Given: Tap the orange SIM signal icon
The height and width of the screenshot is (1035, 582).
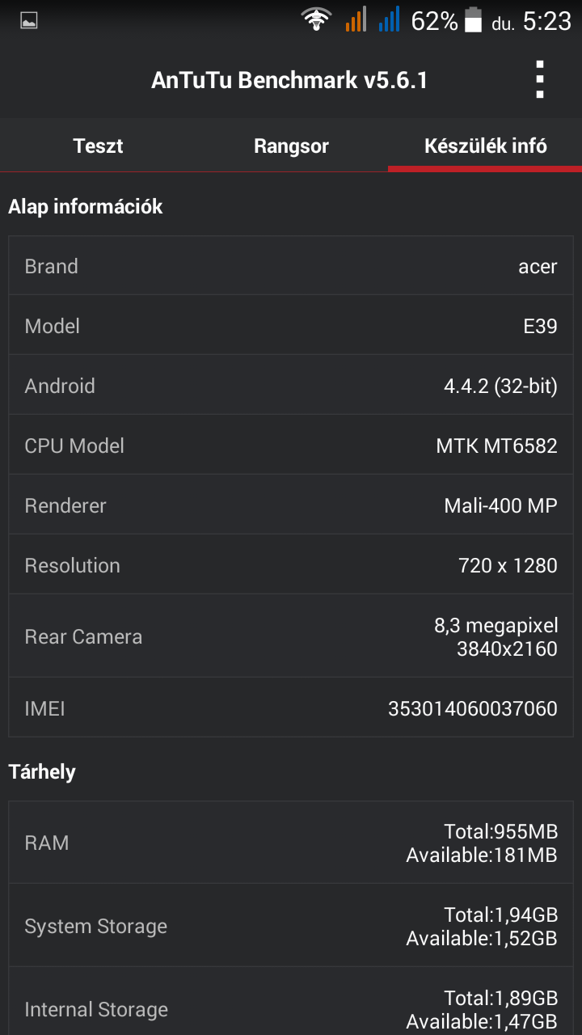Looking at the screenshot, I should pos(356,19).
